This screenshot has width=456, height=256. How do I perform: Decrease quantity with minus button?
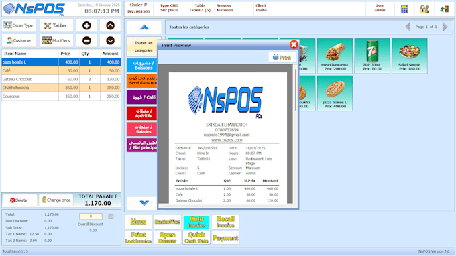click(87, 40)
